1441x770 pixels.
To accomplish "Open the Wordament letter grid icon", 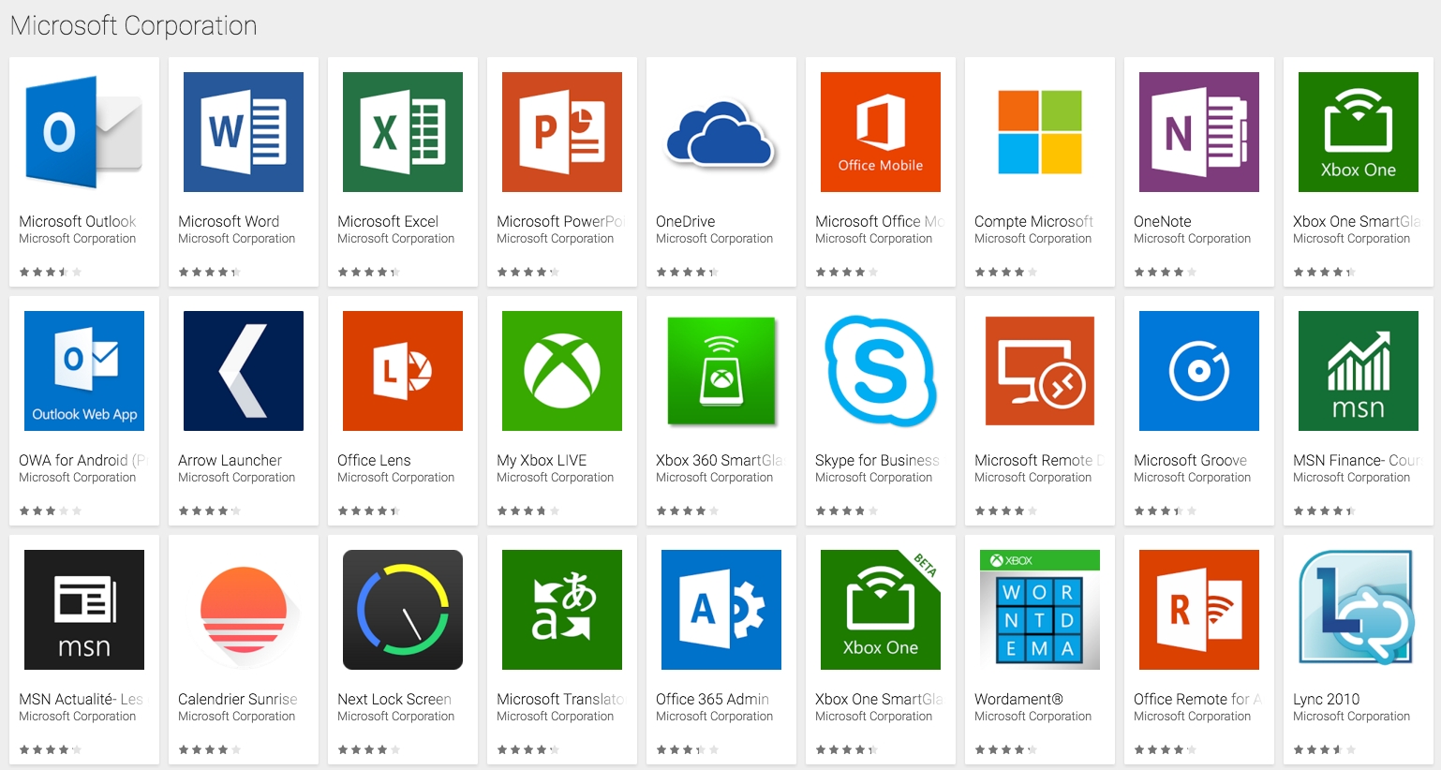I will (1040, 610).
